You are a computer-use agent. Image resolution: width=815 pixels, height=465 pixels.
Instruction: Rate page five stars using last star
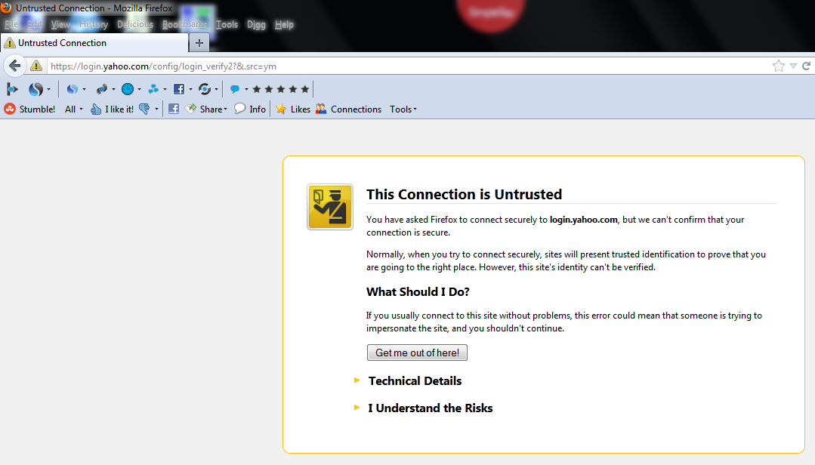pyautogui.click(x=305, y=89)
